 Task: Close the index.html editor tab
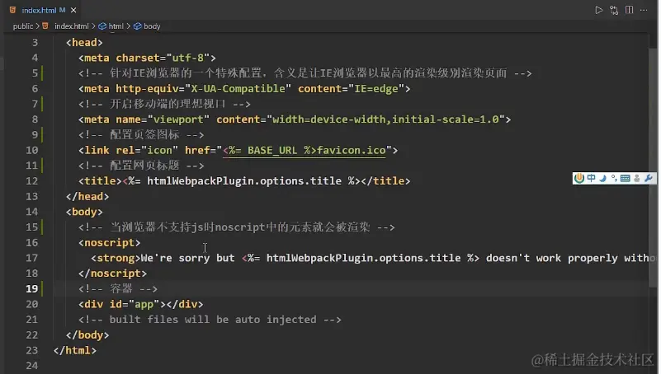pos(73,10)
